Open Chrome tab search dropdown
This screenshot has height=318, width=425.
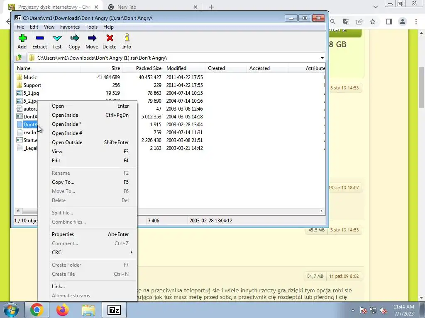tap(375, 7)
